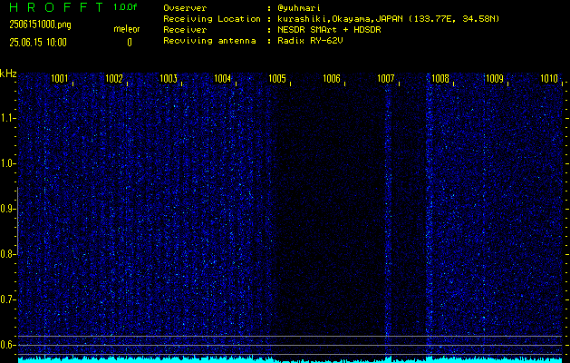Viewport: 570px width, 363px height.
Task: Click frequency axis label 0.8
Action: [x=6, y=254]
